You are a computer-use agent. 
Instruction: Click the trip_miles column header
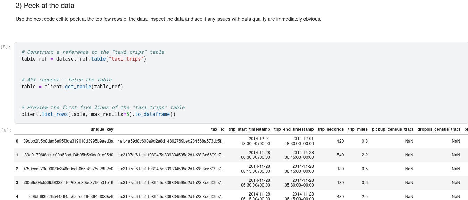click(358, 129)
